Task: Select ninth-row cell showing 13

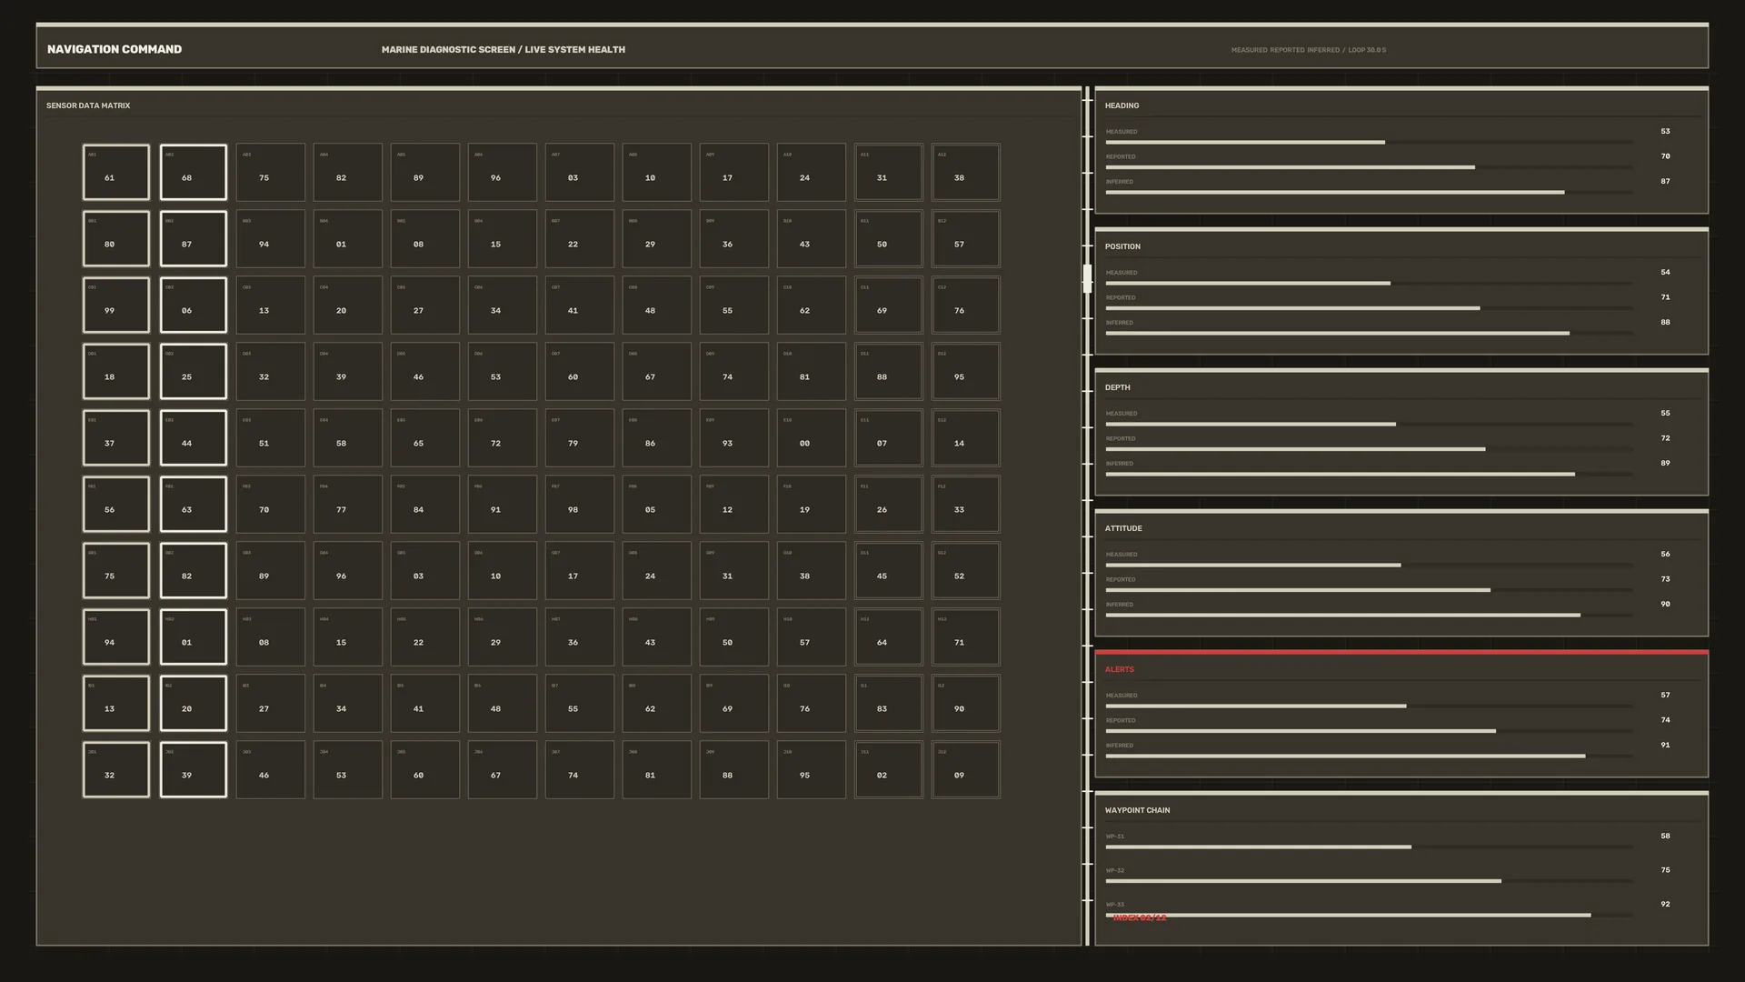Action: click(115, 703)
